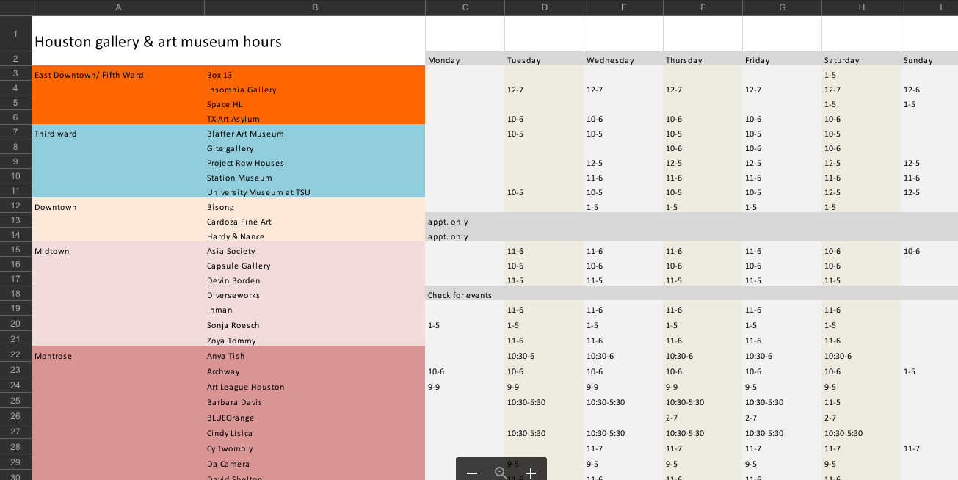Select row 12 header
Screen dimensions: 958x480
[x=15, y=206]
